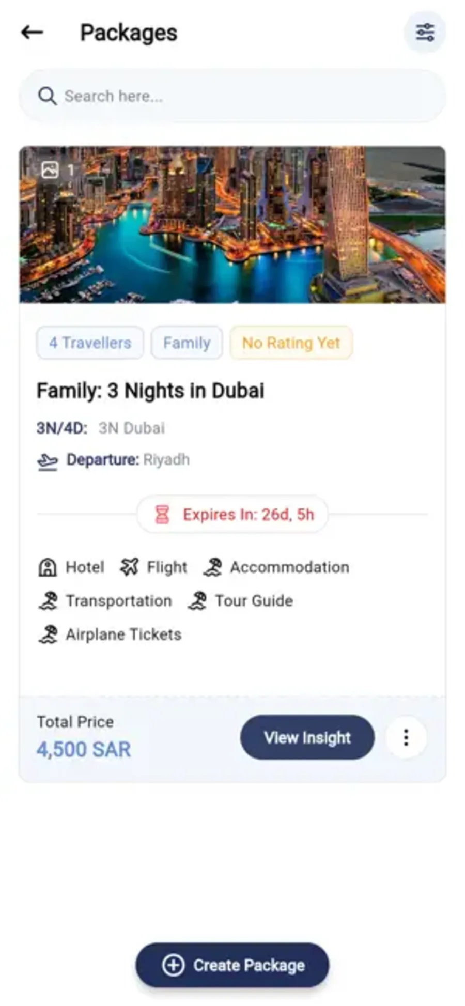The image size is (465, 1006).
Task: Open the image gallery count icon
Action: pos(50,169)
